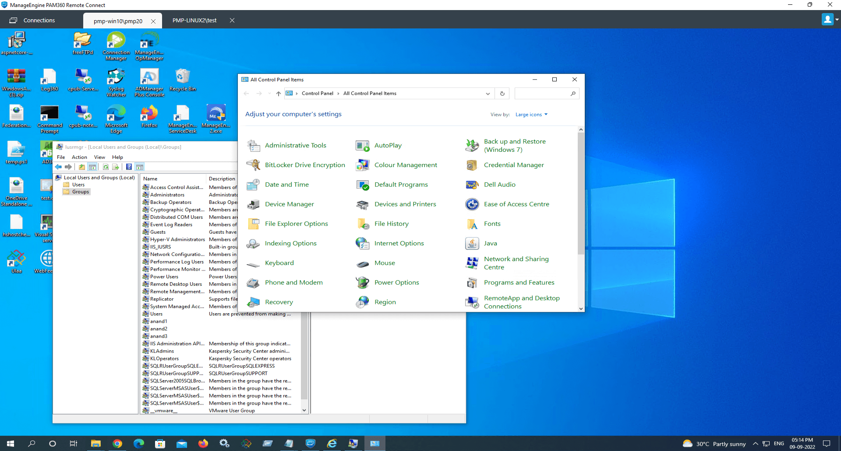The image size is (841, 451).
Task: Open the Action menu in lusrmgr
Action: click(79, 157)
